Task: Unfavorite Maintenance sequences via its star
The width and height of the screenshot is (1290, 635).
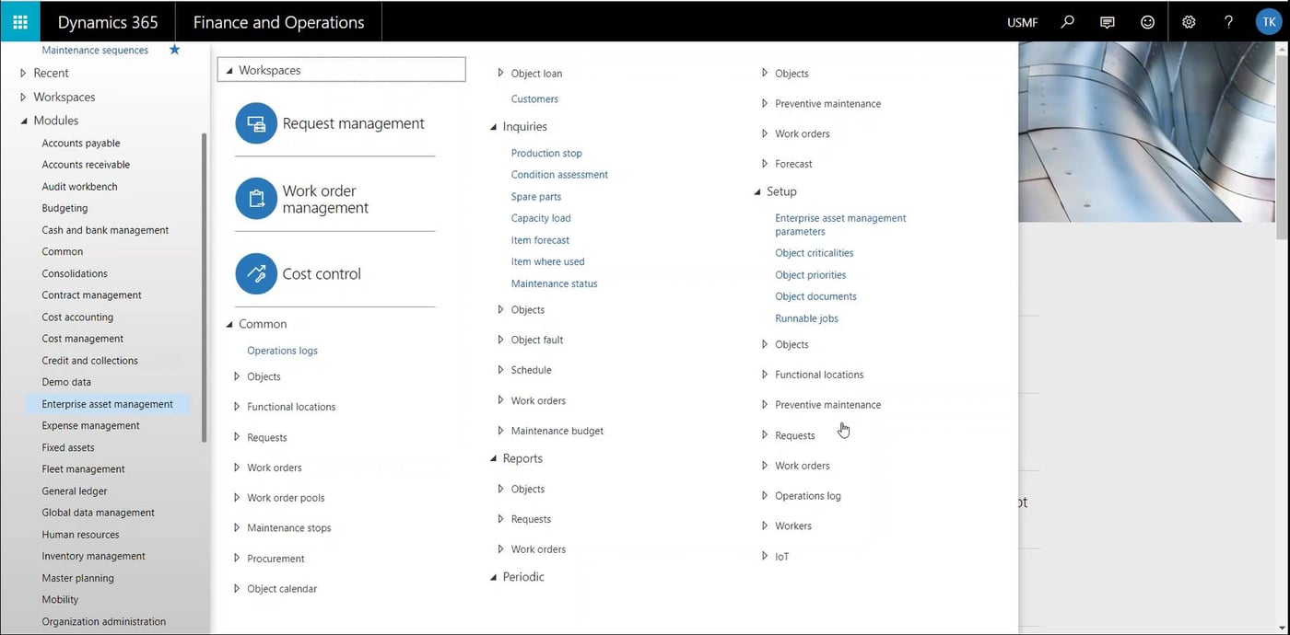Action: pos(174,51)
